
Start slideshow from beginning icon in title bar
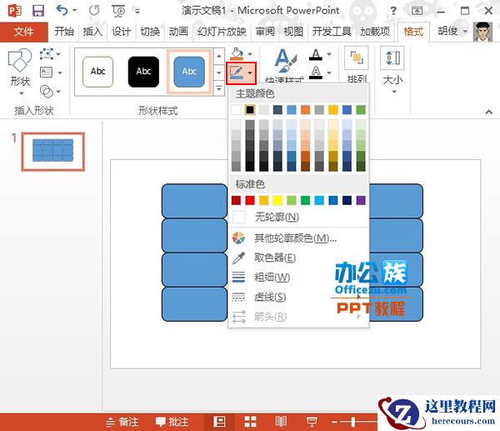tap(118, 11)
